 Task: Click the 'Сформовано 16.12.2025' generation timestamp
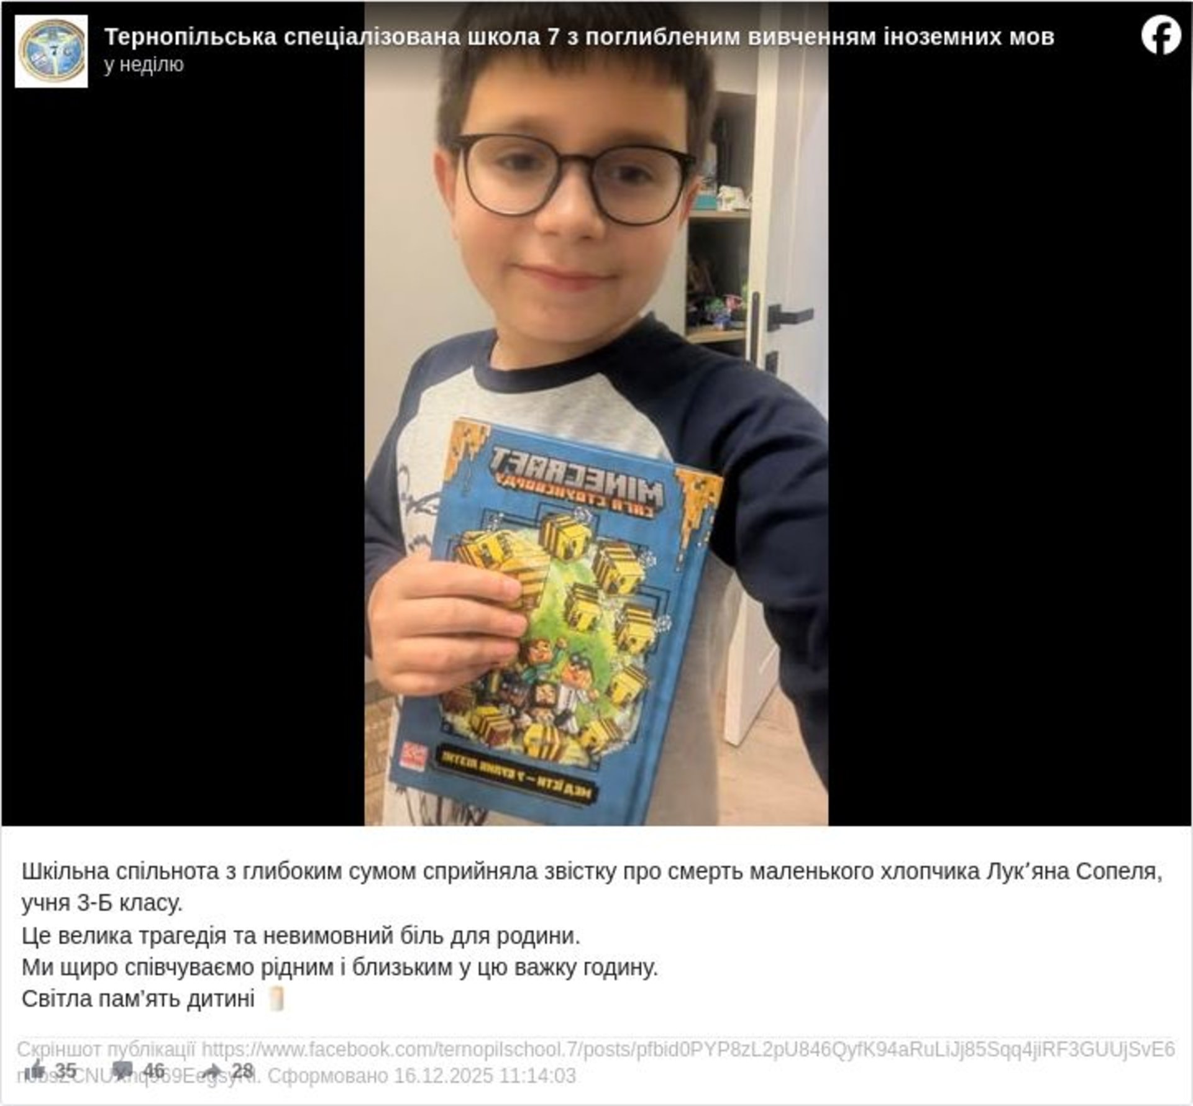[x=422, y=1076]
